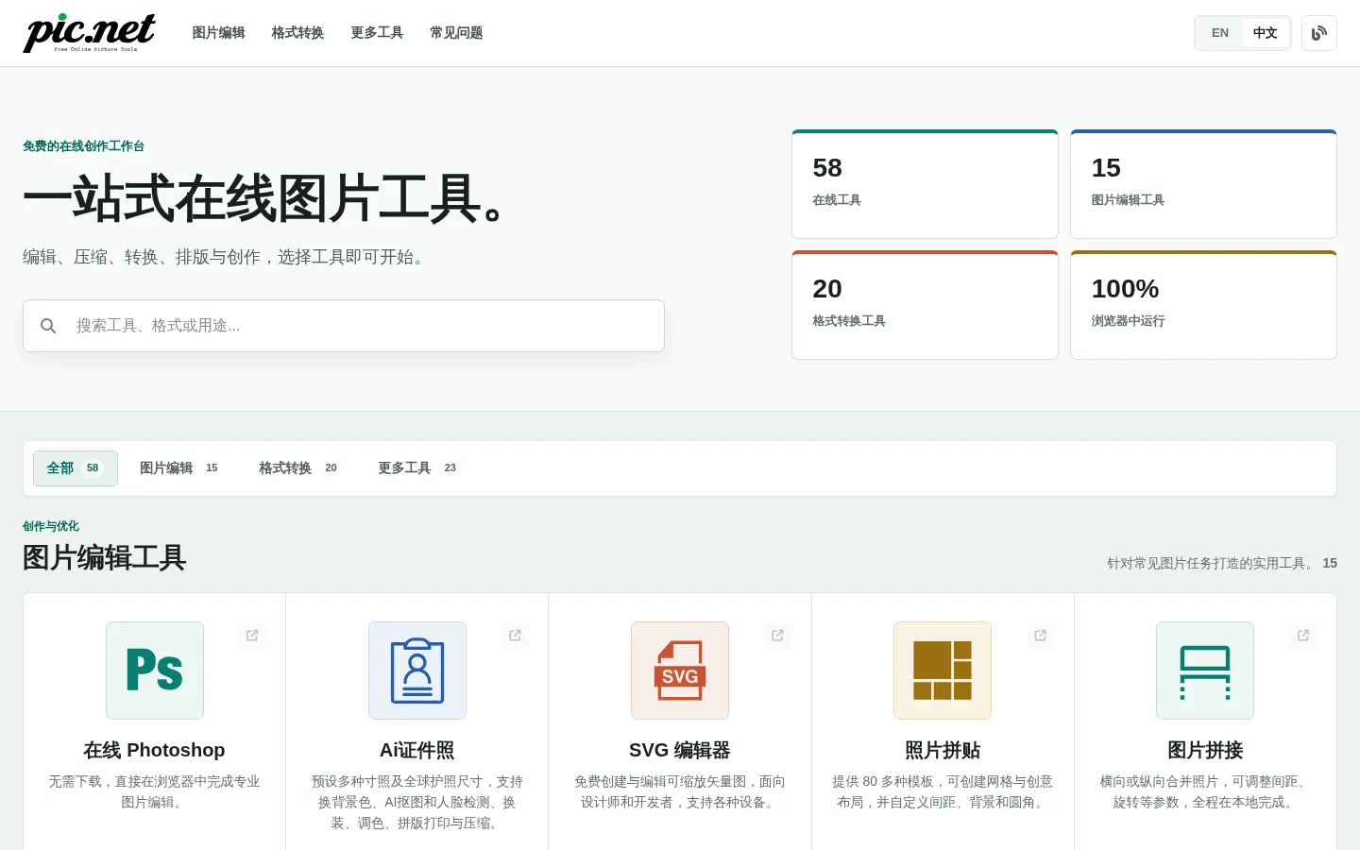Viewport: 1360px width, 850px height.
Task: Click the 针对常见图片任务打造的实用工具 text
Action: [1211, 563]
